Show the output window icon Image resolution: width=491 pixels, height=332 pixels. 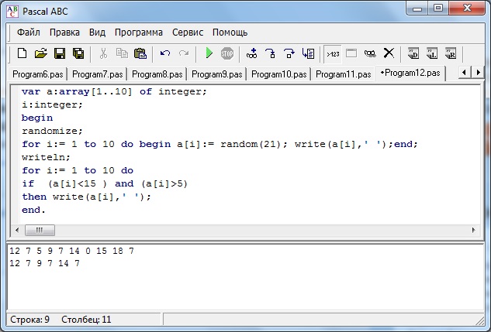[351, 53]
